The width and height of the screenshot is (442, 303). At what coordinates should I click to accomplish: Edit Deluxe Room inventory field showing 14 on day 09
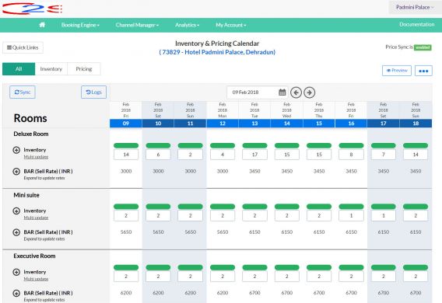coord(126,155)
